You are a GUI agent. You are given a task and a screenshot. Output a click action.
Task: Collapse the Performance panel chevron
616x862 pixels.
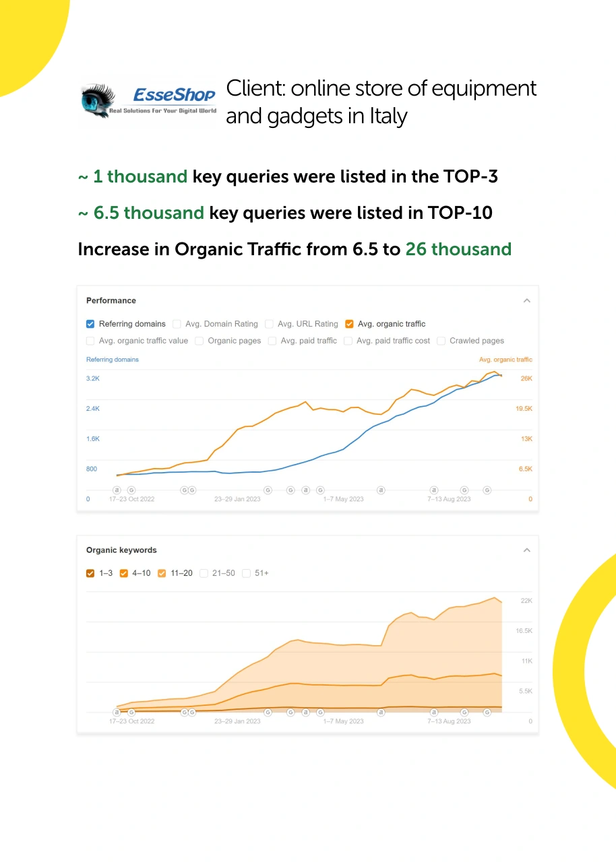pyautogui.click(x=527, y=301)
